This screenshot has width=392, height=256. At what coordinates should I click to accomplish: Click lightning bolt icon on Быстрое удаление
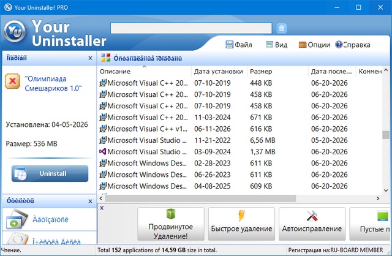(241, 216)
